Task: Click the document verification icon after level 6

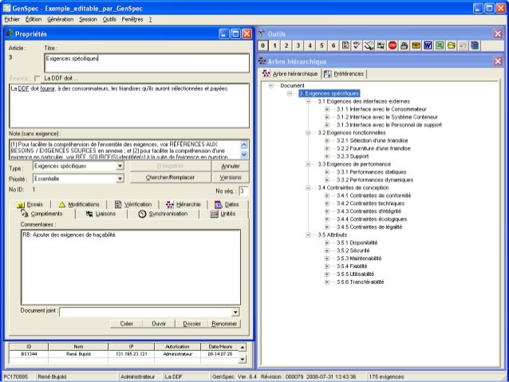Action: point(345,45)
